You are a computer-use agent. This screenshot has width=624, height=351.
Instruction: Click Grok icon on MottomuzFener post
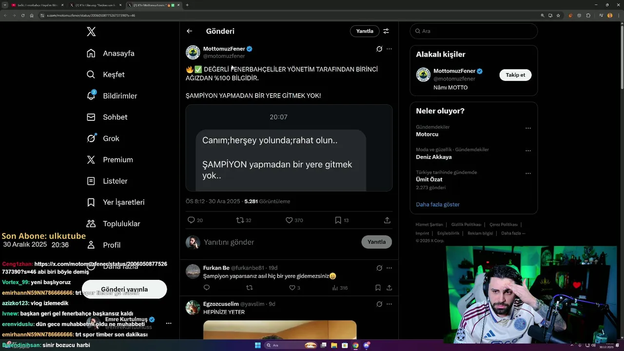coord(379,49)
